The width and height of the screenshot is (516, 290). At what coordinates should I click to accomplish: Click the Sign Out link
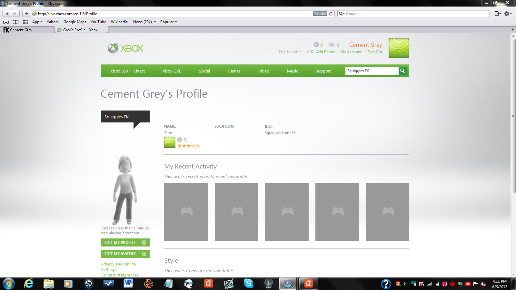click(375, 52)
